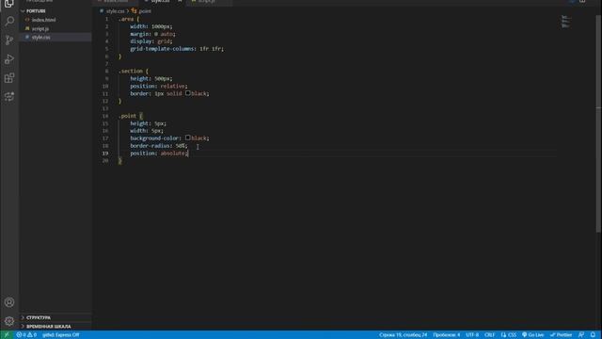Click the .point breadcrumb symbol
This screenshot has width=602, height=339.
pyautogui.click(x=141, y=11)
